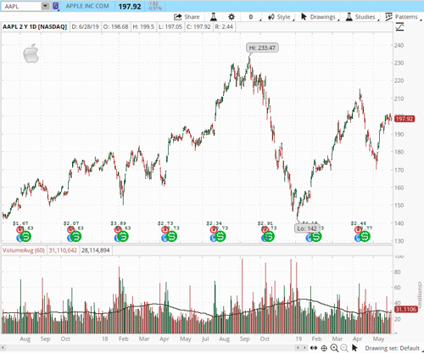Click the Share button
Image resolution: width=424 pixels, height=353 pixels.
(x=187, y=17)
